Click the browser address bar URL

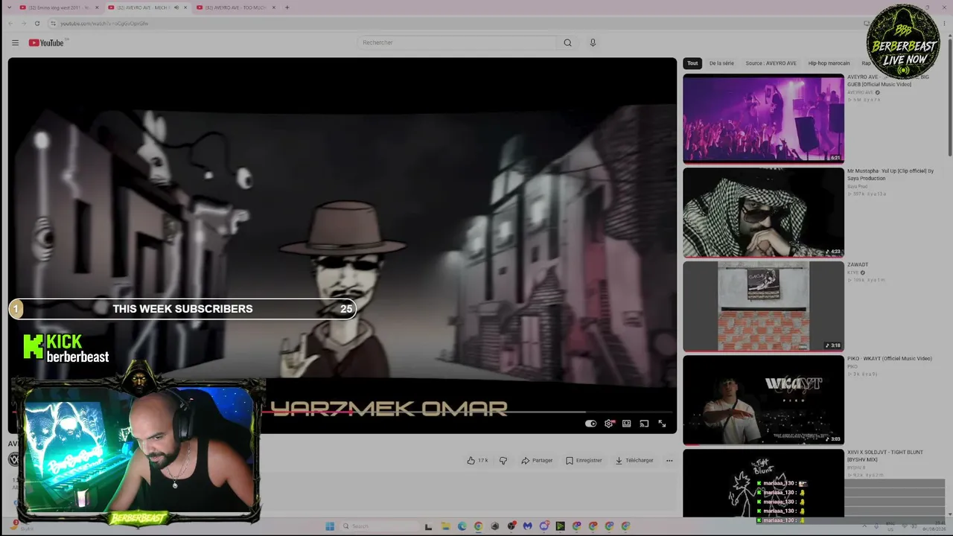pos(104,23)
